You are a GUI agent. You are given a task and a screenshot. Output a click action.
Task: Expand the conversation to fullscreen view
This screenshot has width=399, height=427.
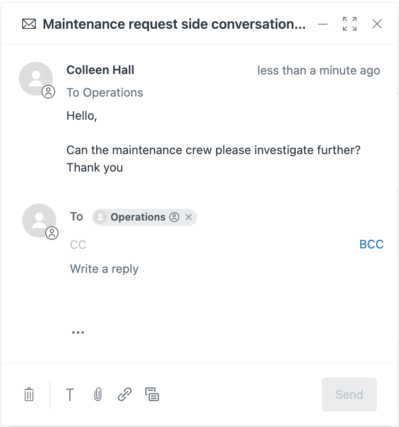[349, 24]
